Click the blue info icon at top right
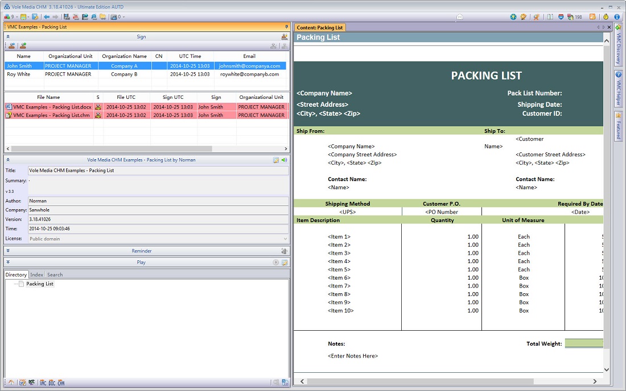Viewport: 626px width, 391px height. (x=617, y=17)
